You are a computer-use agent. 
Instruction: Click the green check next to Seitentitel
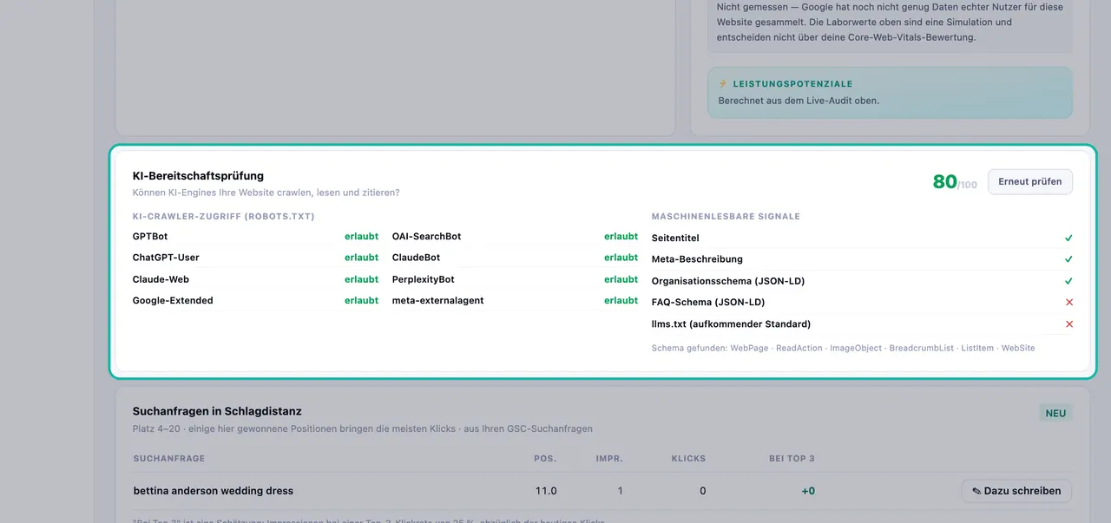1068,238
